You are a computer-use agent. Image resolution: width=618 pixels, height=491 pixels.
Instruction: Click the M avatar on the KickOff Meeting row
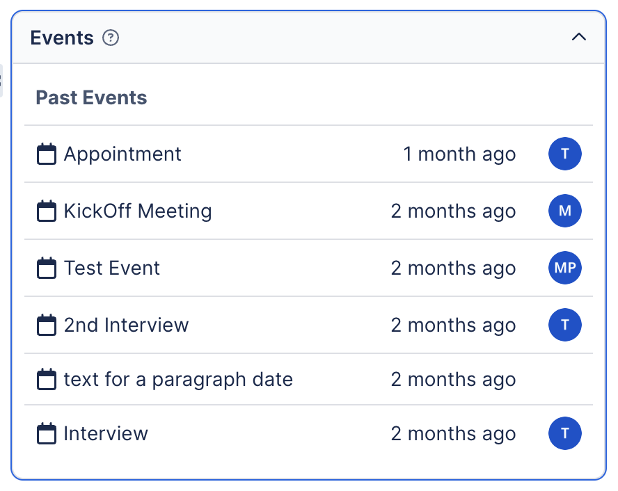click(x=565, y=211)
